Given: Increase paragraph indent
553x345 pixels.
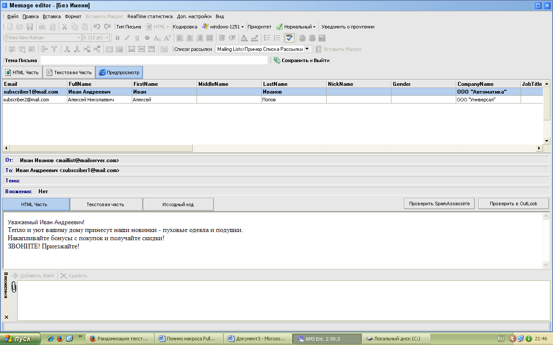Looking at the screenshot, I should [x=222, y=38].
